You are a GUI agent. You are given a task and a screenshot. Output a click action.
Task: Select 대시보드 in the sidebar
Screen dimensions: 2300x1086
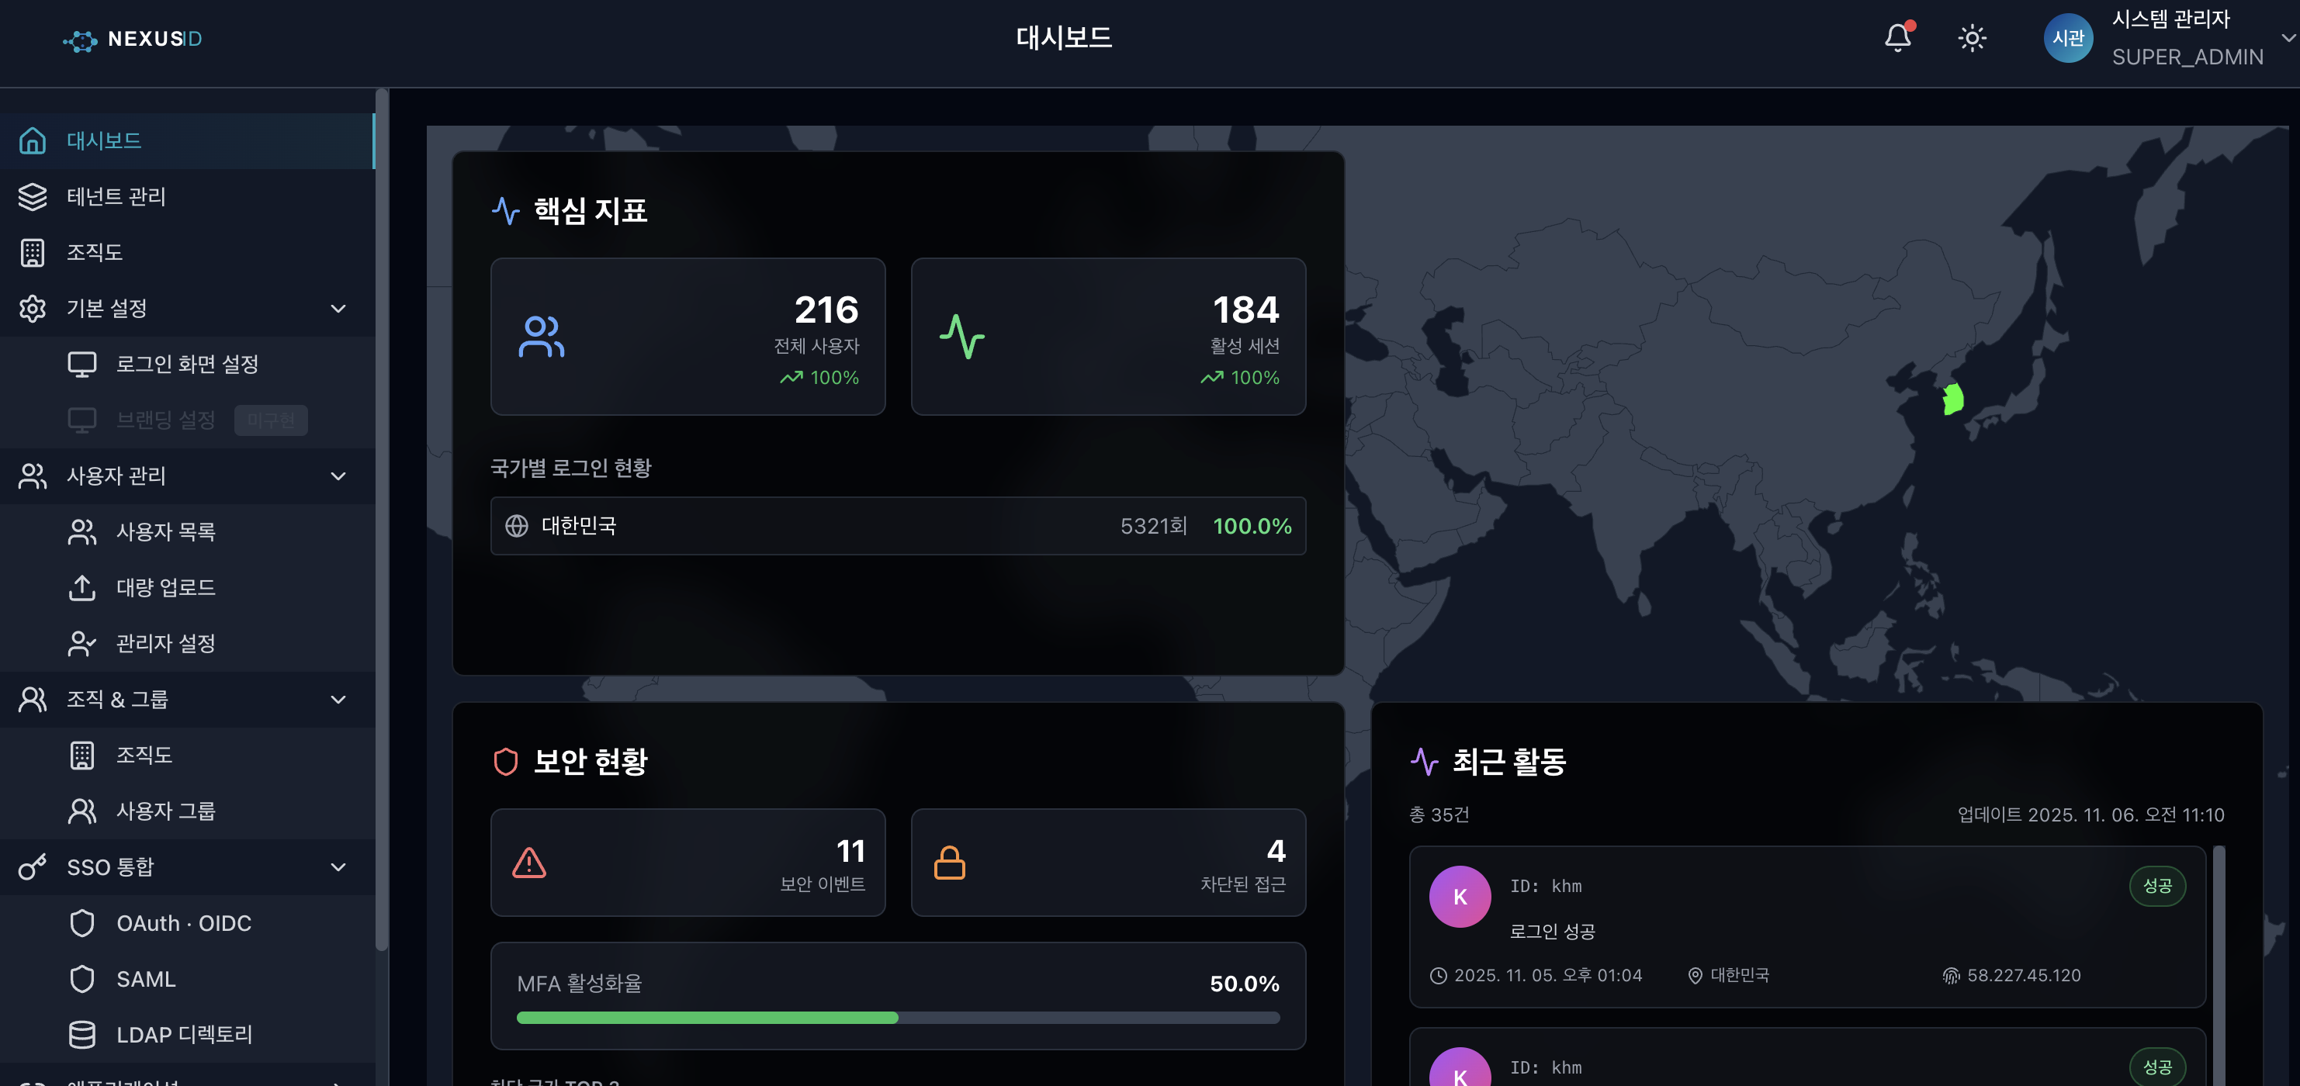(x=105, y=141)
